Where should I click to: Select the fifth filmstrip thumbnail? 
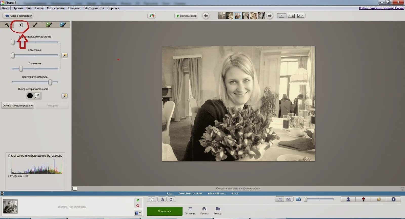coord(253,16)
